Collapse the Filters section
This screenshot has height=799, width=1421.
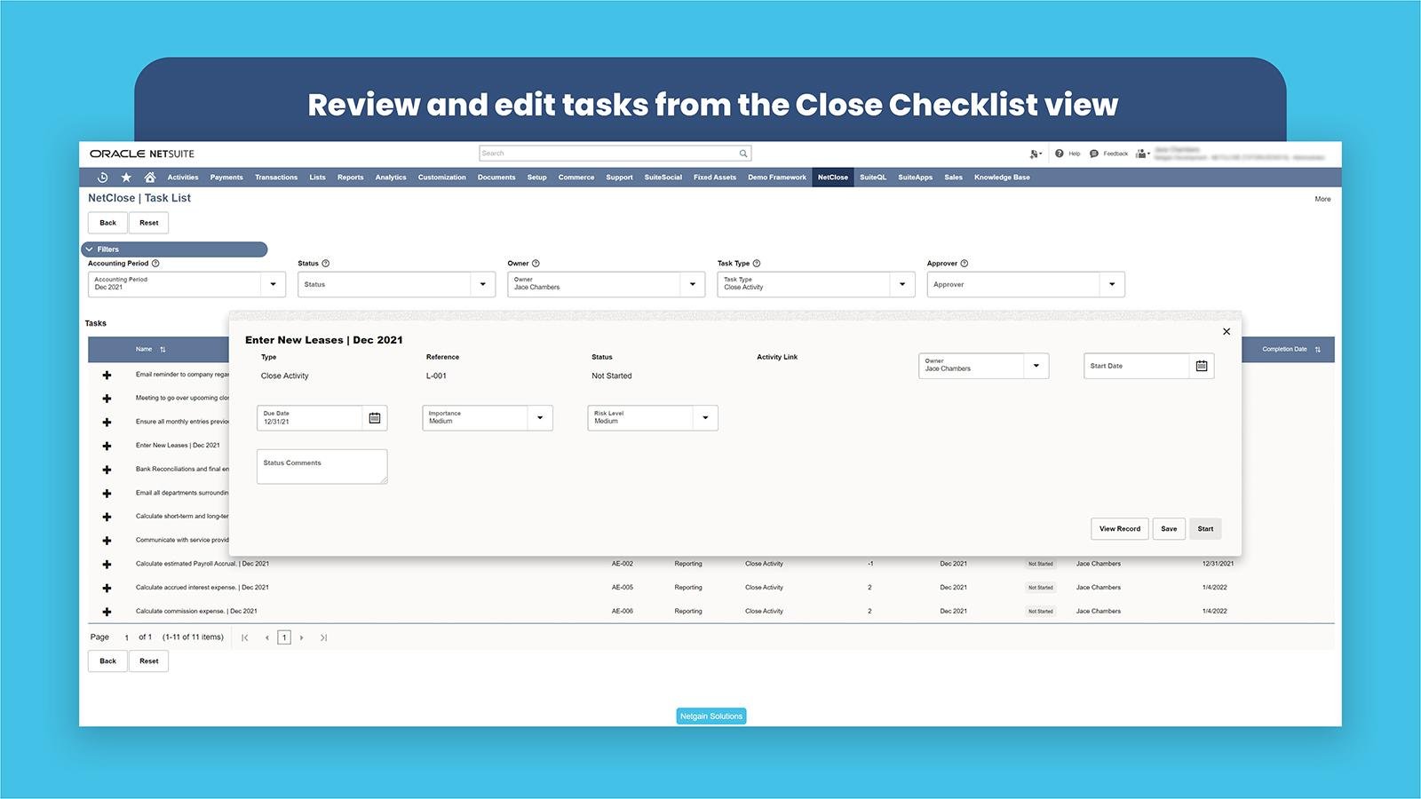click(x=90, y=249)
